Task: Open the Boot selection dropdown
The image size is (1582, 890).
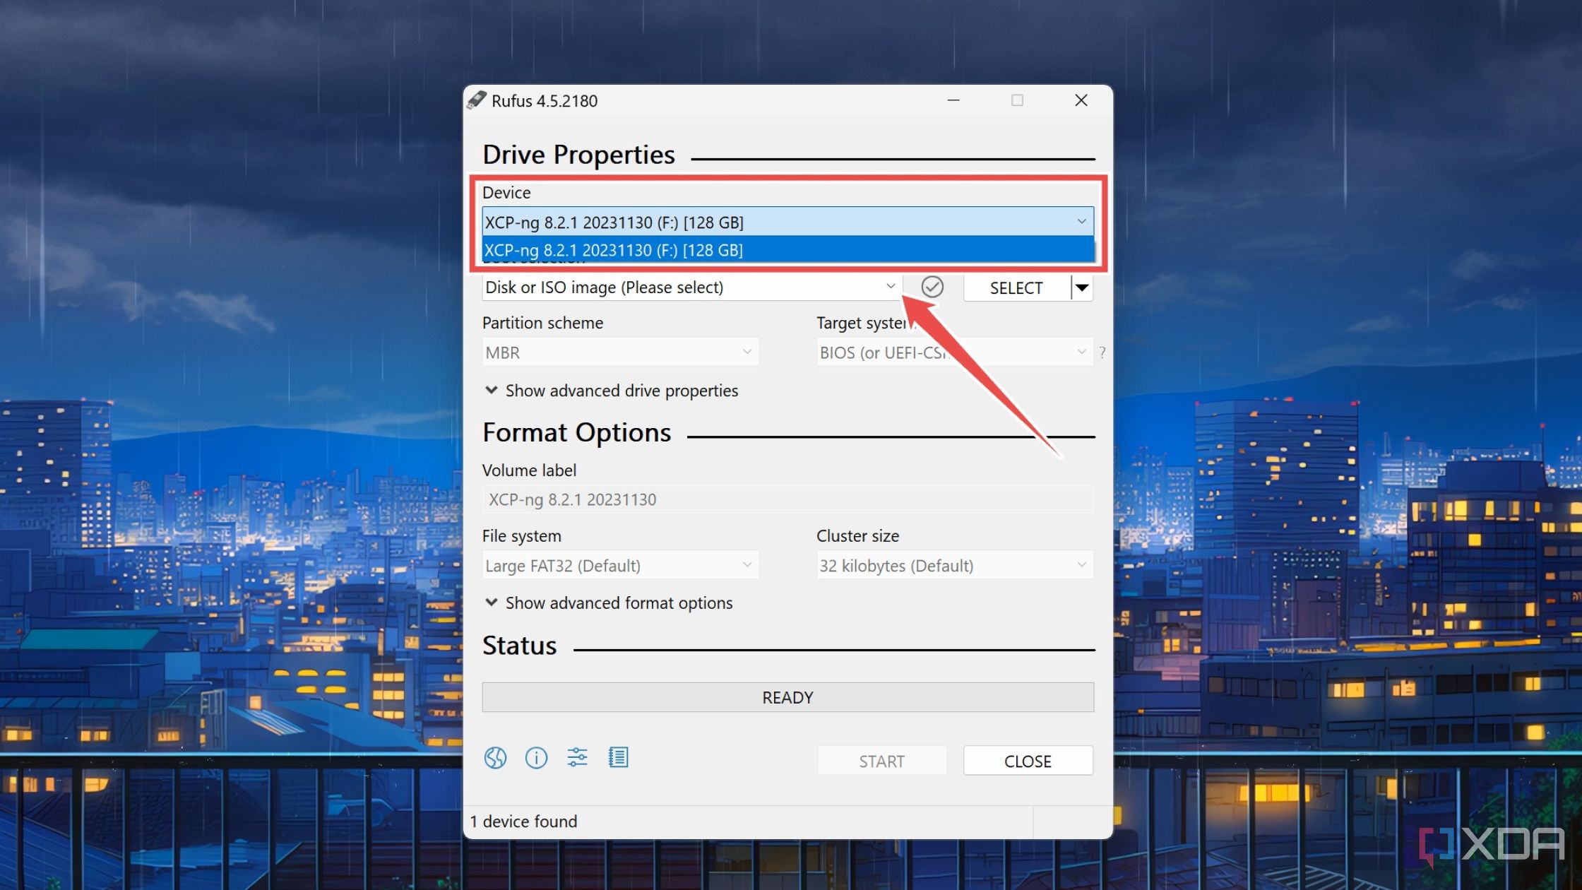Action: 691,287
